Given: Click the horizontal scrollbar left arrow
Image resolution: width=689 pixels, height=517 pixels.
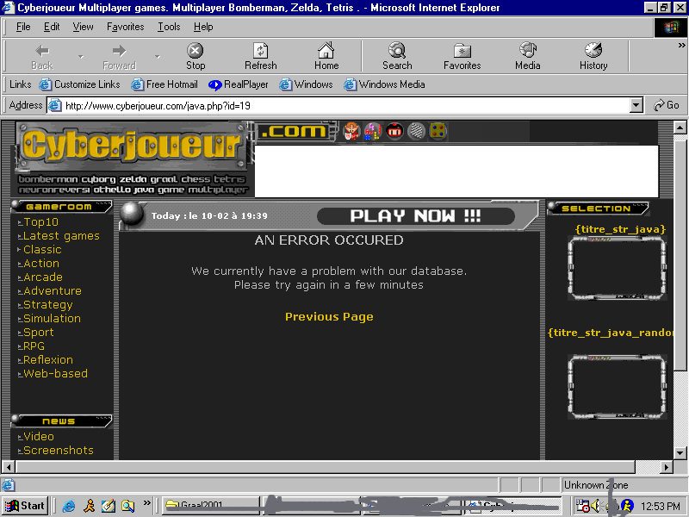Looking at the screenshot, I should [9, 467].
